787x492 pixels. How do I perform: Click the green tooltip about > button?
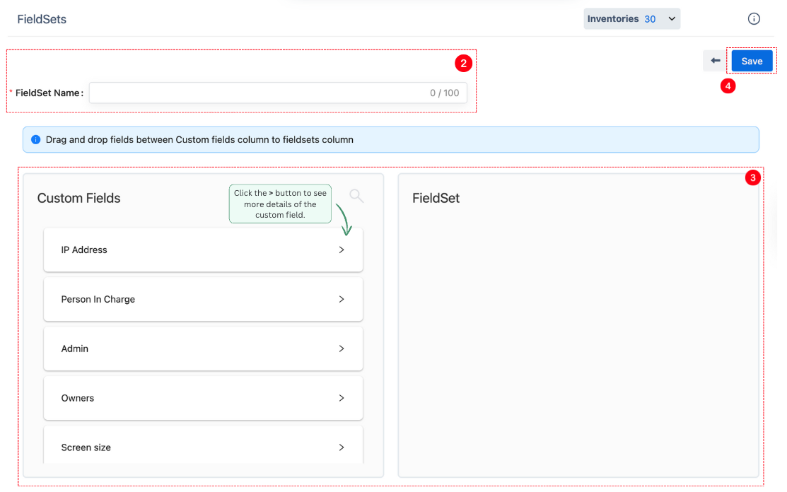pyautogui.click(x=280, y=204)
